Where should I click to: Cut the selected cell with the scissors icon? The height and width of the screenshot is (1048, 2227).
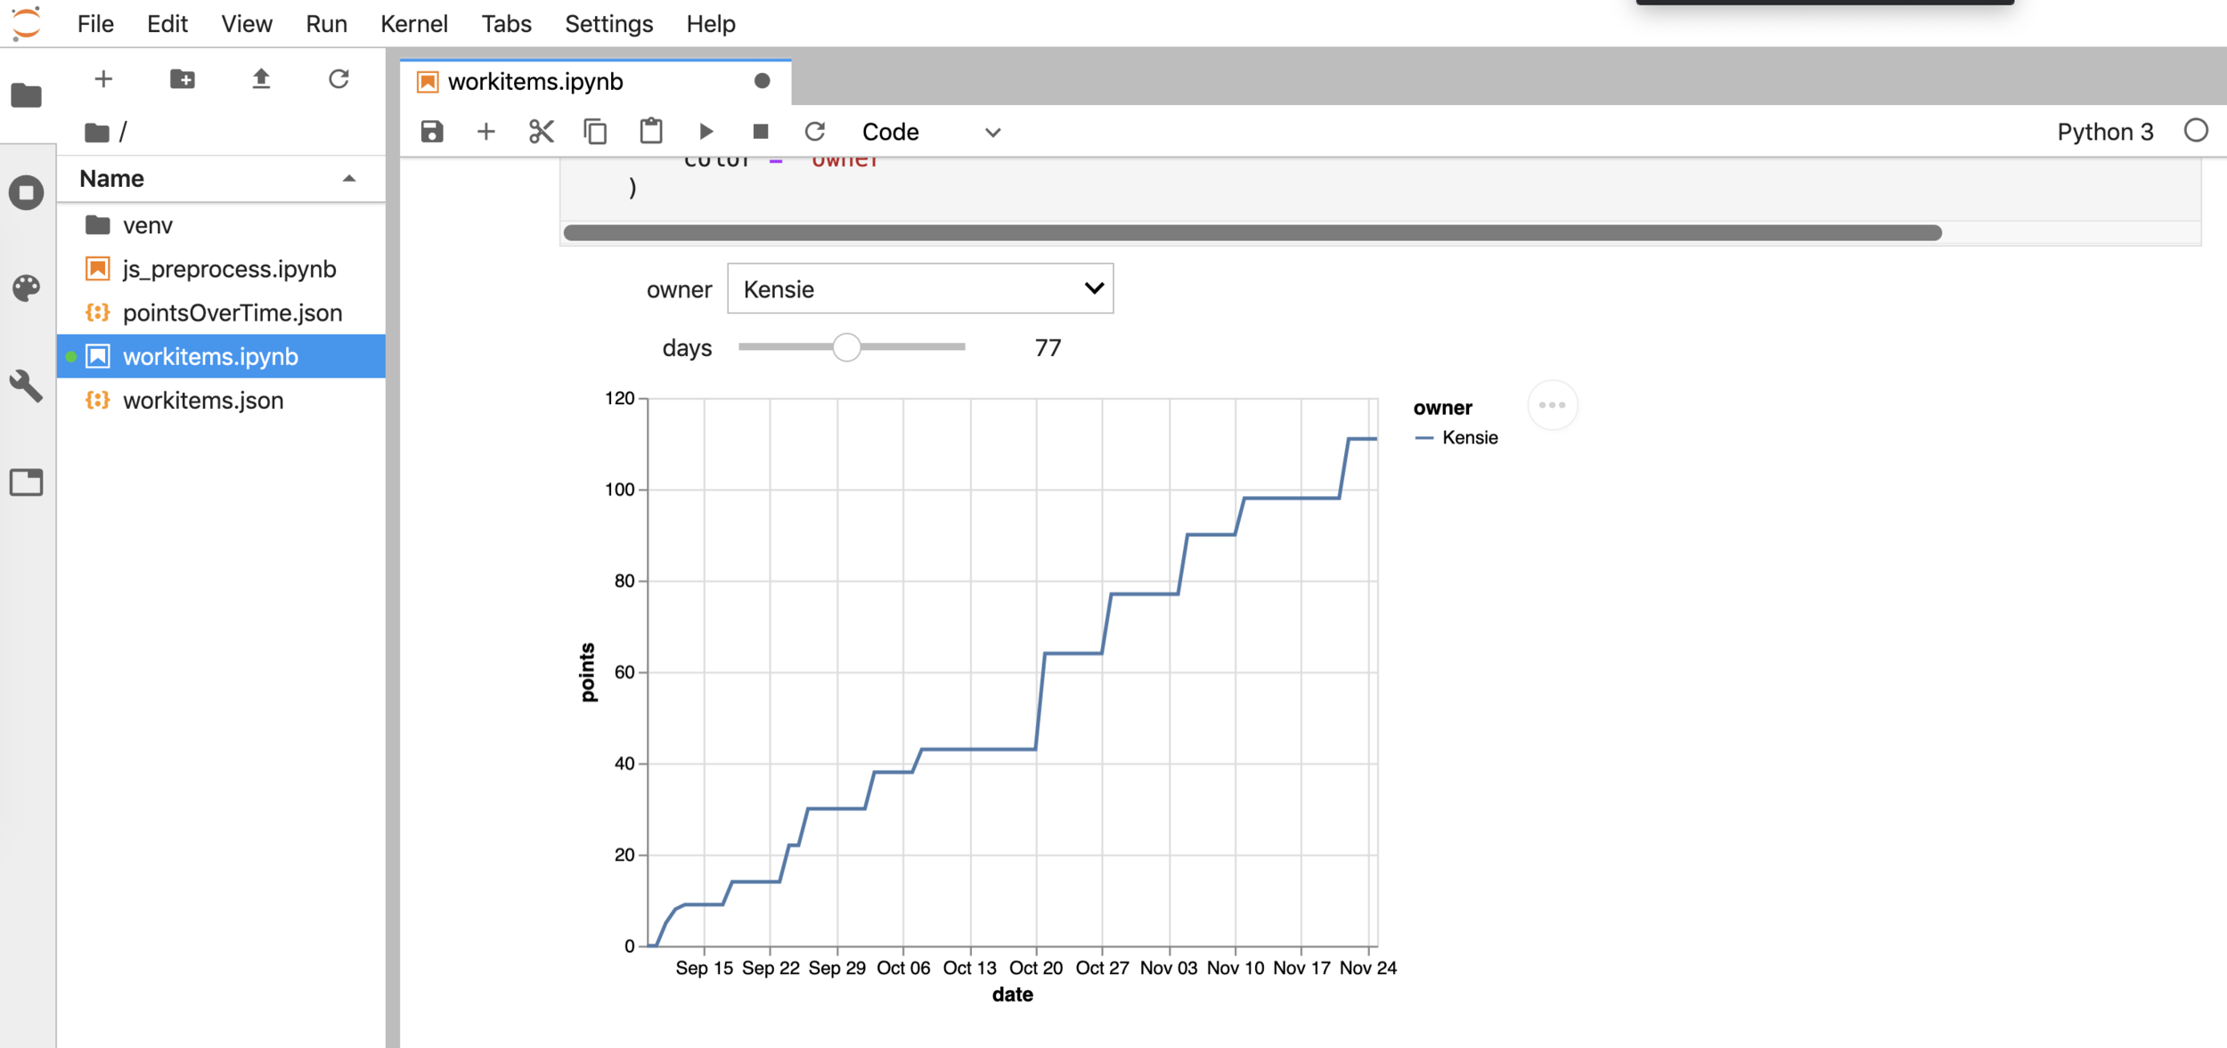(541, 132)
